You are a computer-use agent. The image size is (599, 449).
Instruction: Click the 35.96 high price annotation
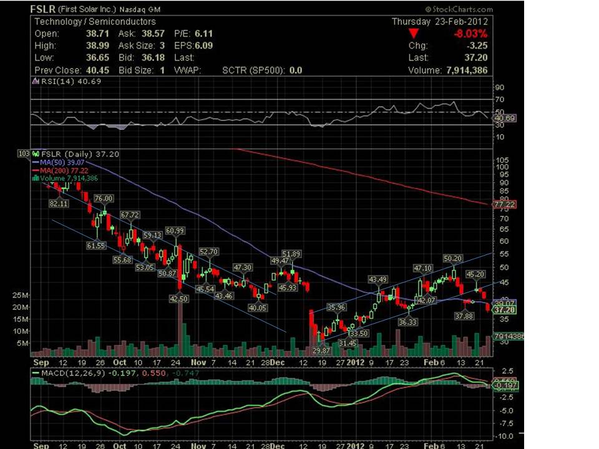click(336, 307)
